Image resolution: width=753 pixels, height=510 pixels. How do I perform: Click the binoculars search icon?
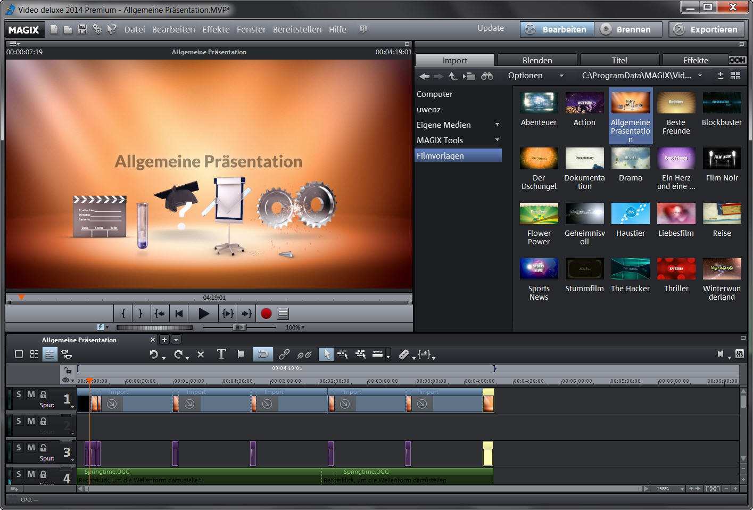click(487, 76)
